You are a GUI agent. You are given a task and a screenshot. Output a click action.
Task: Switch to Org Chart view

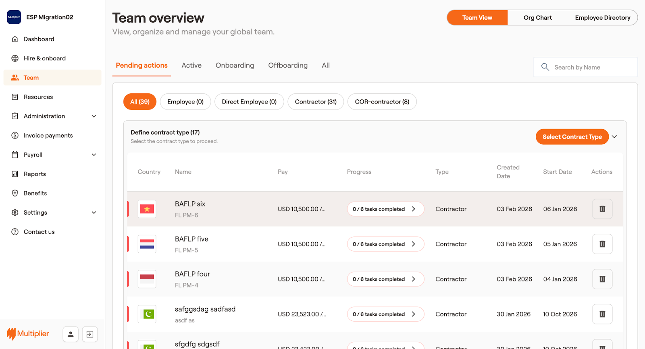coord(537,18)
